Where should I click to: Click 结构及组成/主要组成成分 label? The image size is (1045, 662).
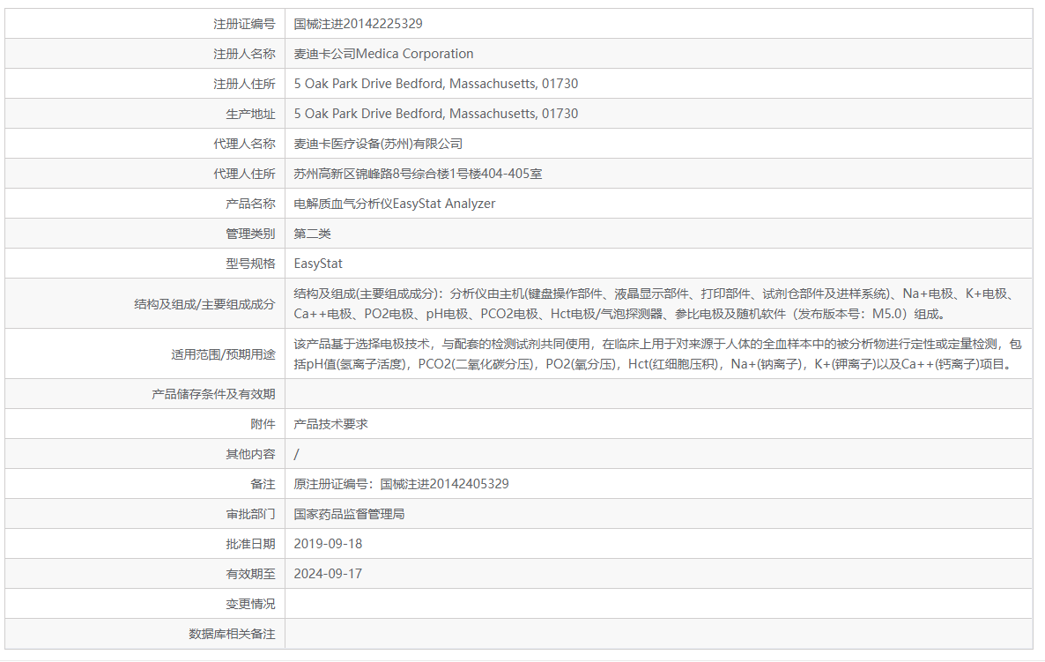[x=204, y=304]
